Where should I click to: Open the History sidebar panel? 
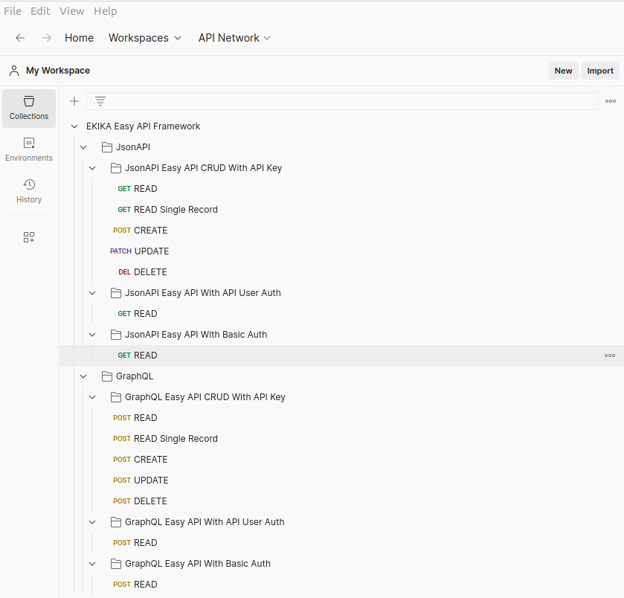pos(29,191)
